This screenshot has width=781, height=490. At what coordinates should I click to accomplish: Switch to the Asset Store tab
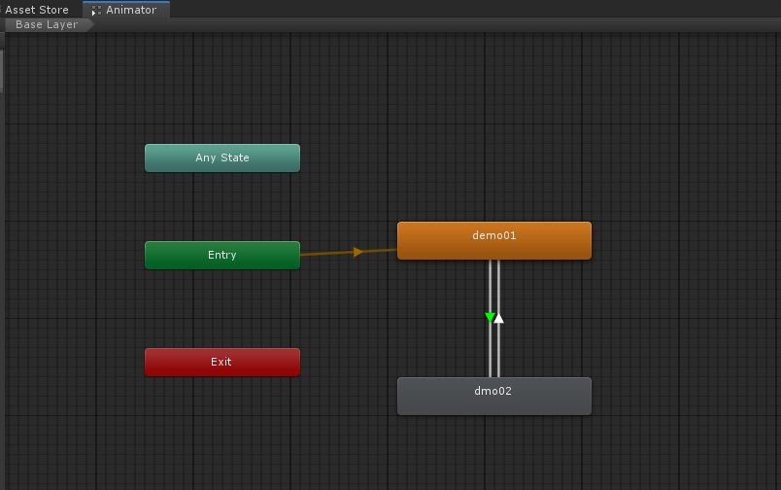point(36,10)
